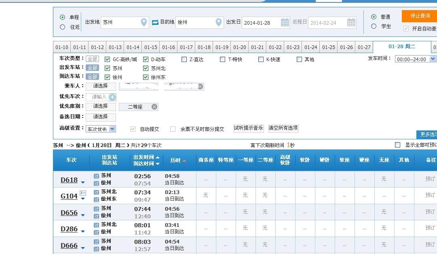Screen dimensions: 437x254
Task: Click 出发地 input field with 苏州
Action: (x=125, y=22)
